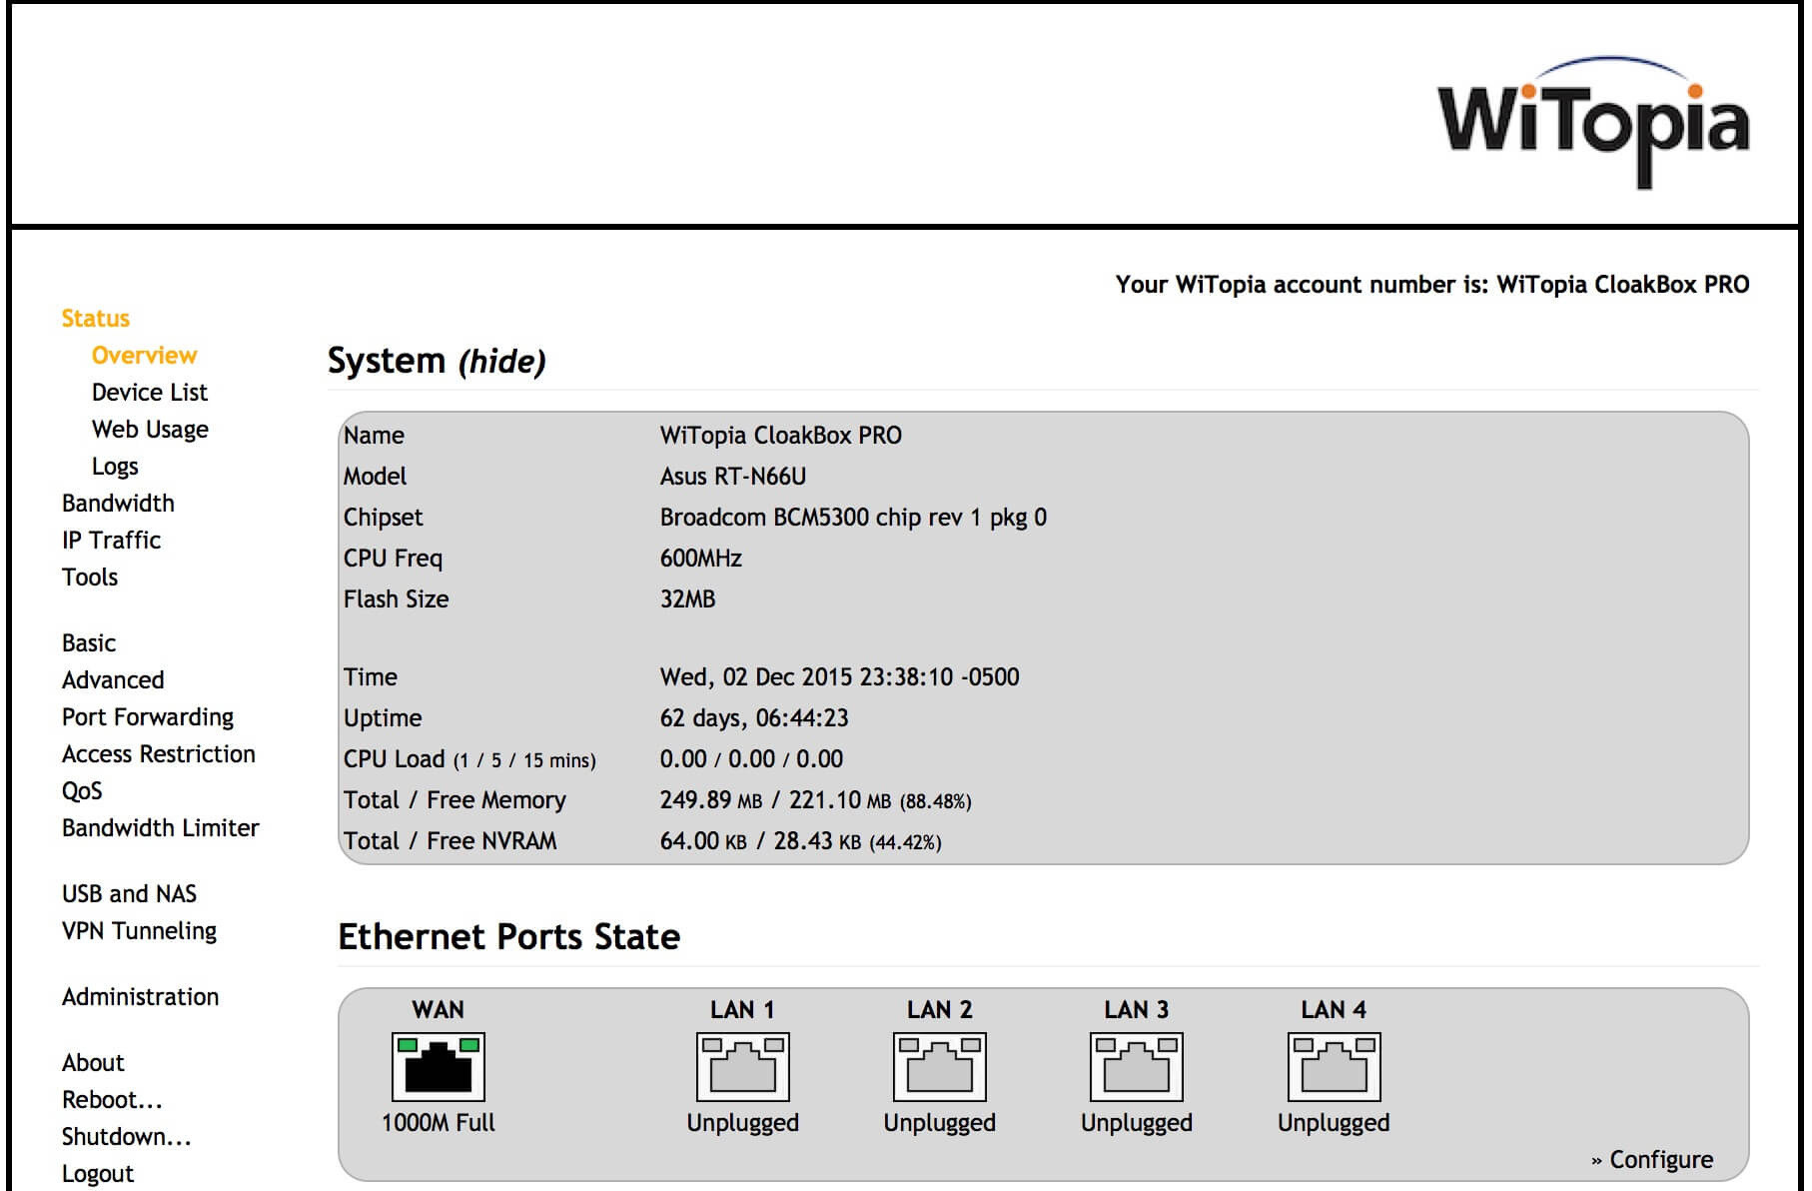Open Bandwidth Limiter page
This screenshot has width=1812, height=1191.
click(x=161, y=828)
